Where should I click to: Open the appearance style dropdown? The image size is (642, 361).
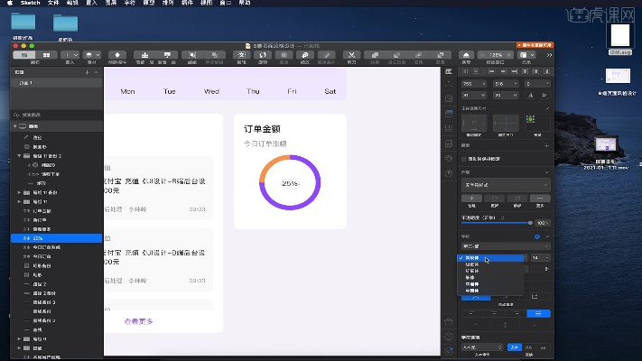pos(504,184)
